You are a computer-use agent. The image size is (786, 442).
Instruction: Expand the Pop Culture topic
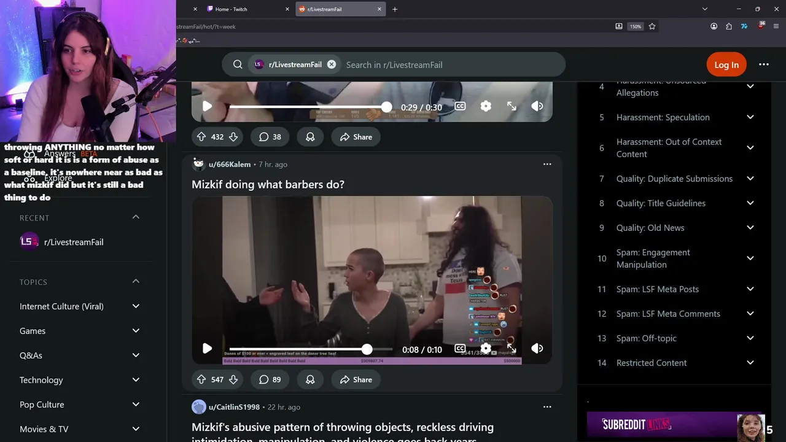136,405
